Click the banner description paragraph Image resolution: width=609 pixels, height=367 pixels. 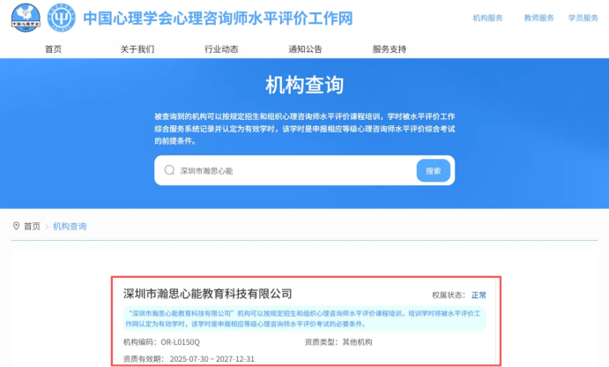click(x=305, y=129)
